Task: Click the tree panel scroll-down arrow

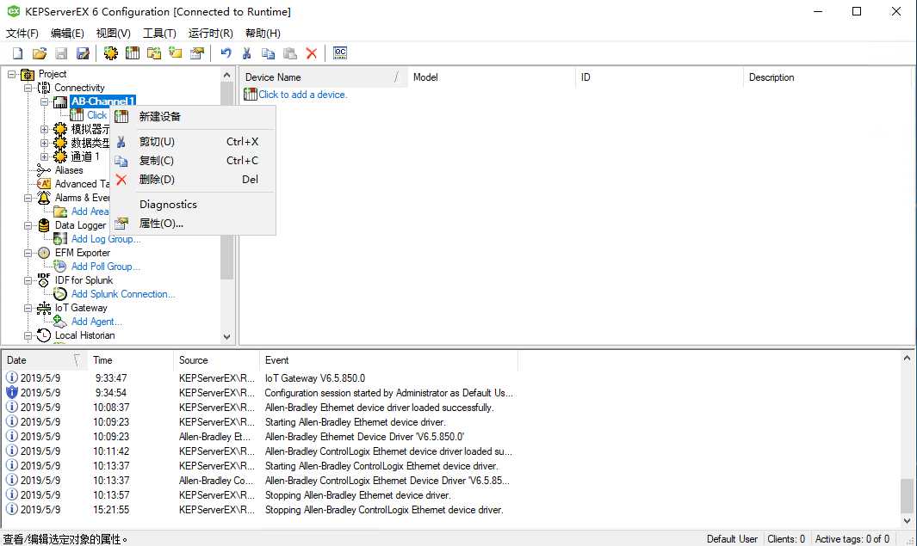Action: (227, 337)
